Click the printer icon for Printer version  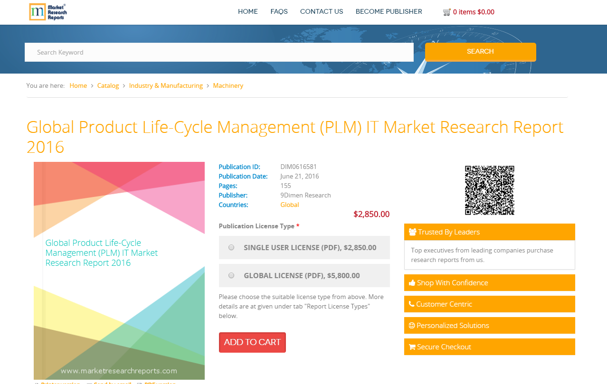tap(38, 383)
